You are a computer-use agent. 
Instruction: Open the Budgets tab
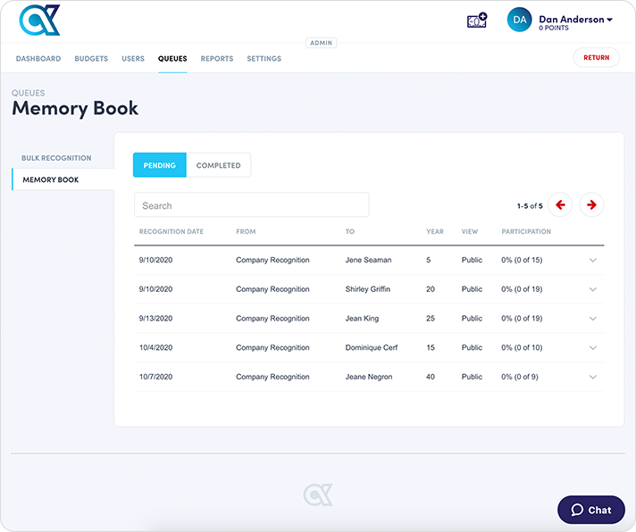click(x=91, y=59)
